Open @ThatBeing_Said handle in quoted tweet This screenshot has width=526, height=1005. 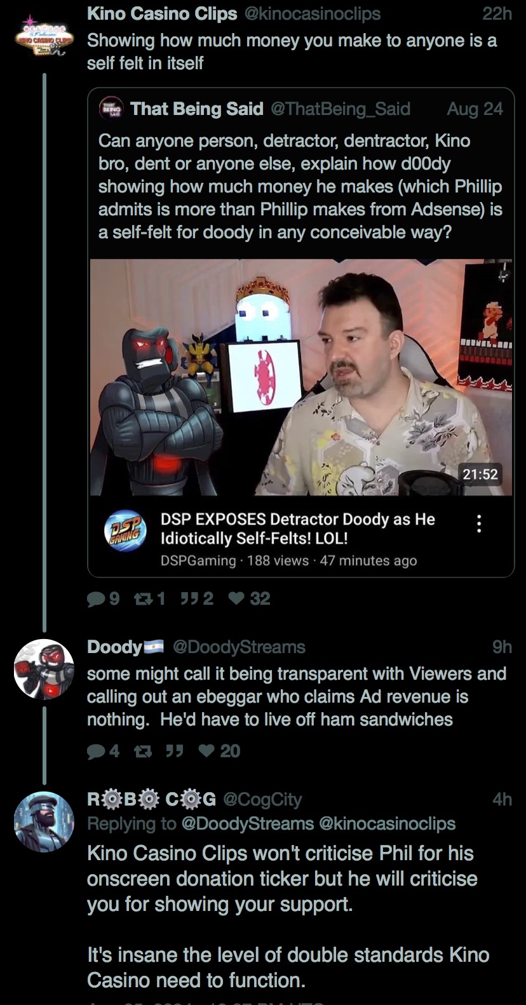tap(341, 109)
